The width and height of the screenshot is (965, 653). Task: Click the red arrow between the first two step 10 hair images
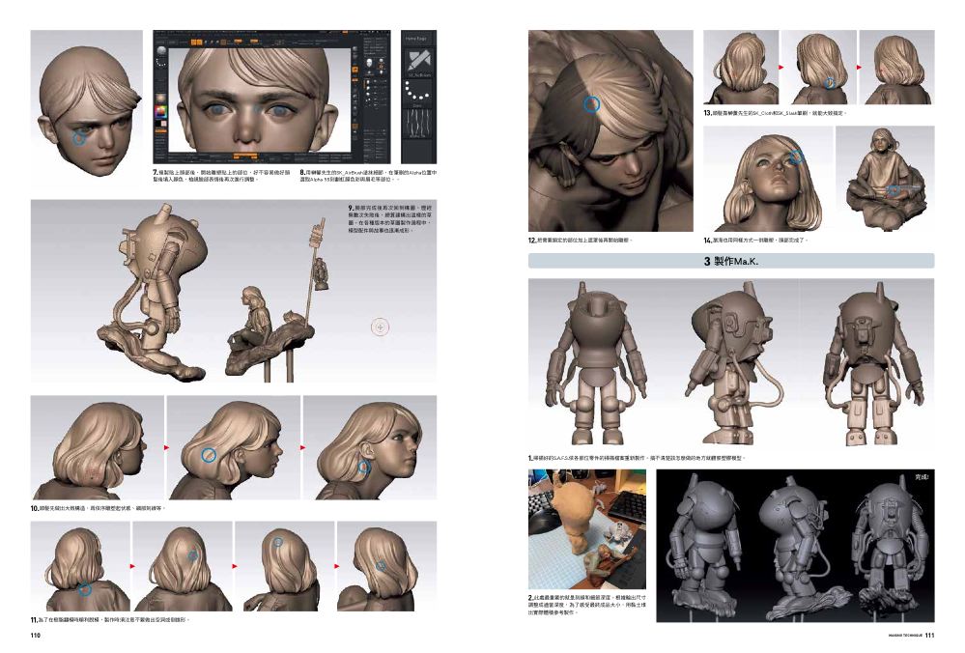click(167, 447)
